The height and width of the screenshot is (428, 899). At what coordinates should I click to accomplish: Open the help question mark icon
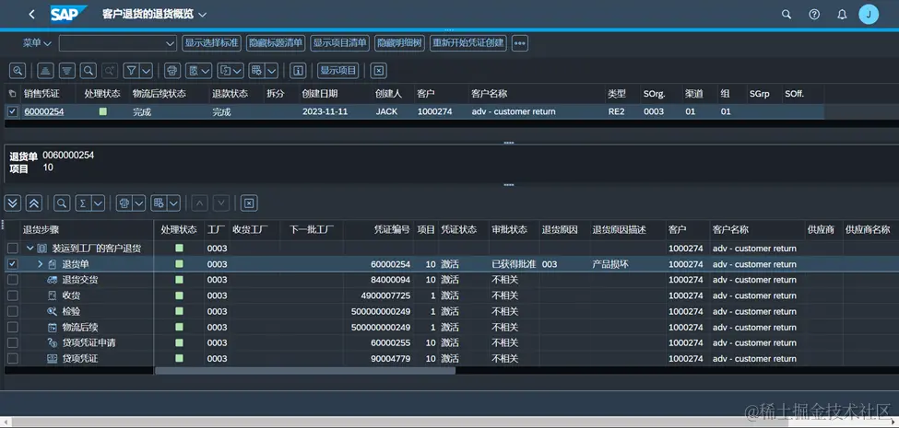pyautogui.click(x=814, y=15)
